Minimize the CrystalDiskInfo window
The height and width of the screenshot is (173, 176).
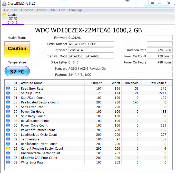(152, 3)
